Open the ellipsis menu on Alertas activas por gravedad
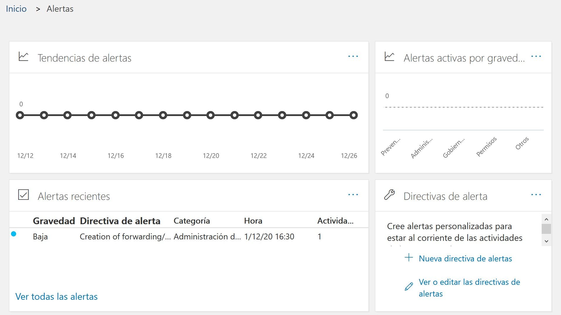This screenshot has height=315, width=561. point(536,57)
